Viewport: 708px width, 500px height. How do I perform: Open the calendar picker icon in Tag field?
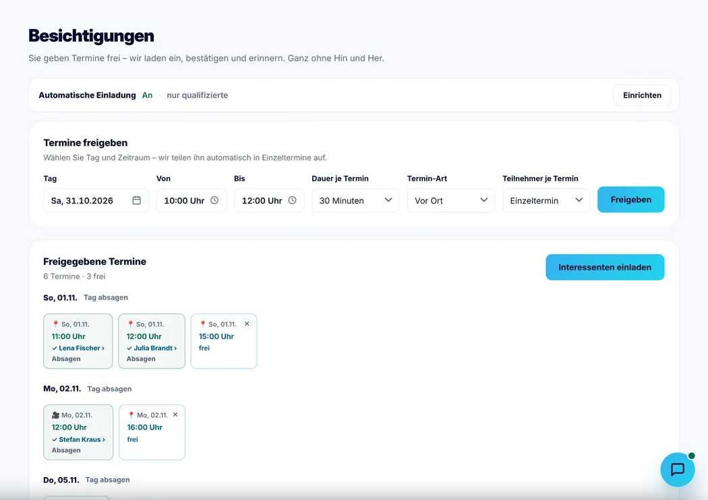[136, 200]
